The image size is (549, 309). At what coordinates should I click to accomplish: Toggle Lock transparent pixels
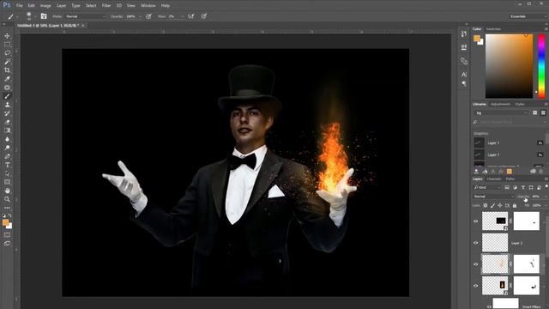click(486, 205)
